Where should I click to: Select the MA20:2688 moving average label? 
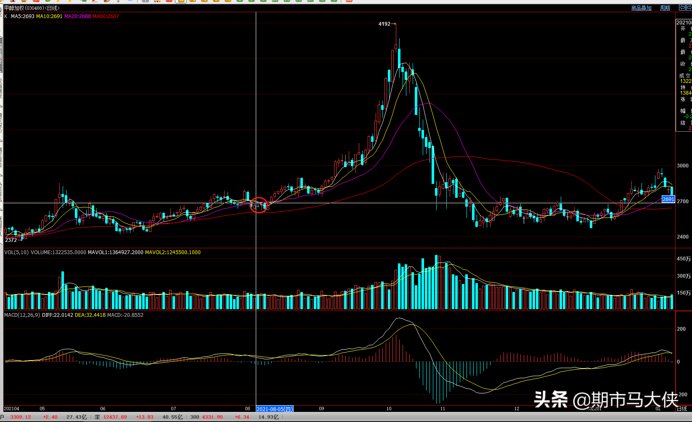click(77, 16)
